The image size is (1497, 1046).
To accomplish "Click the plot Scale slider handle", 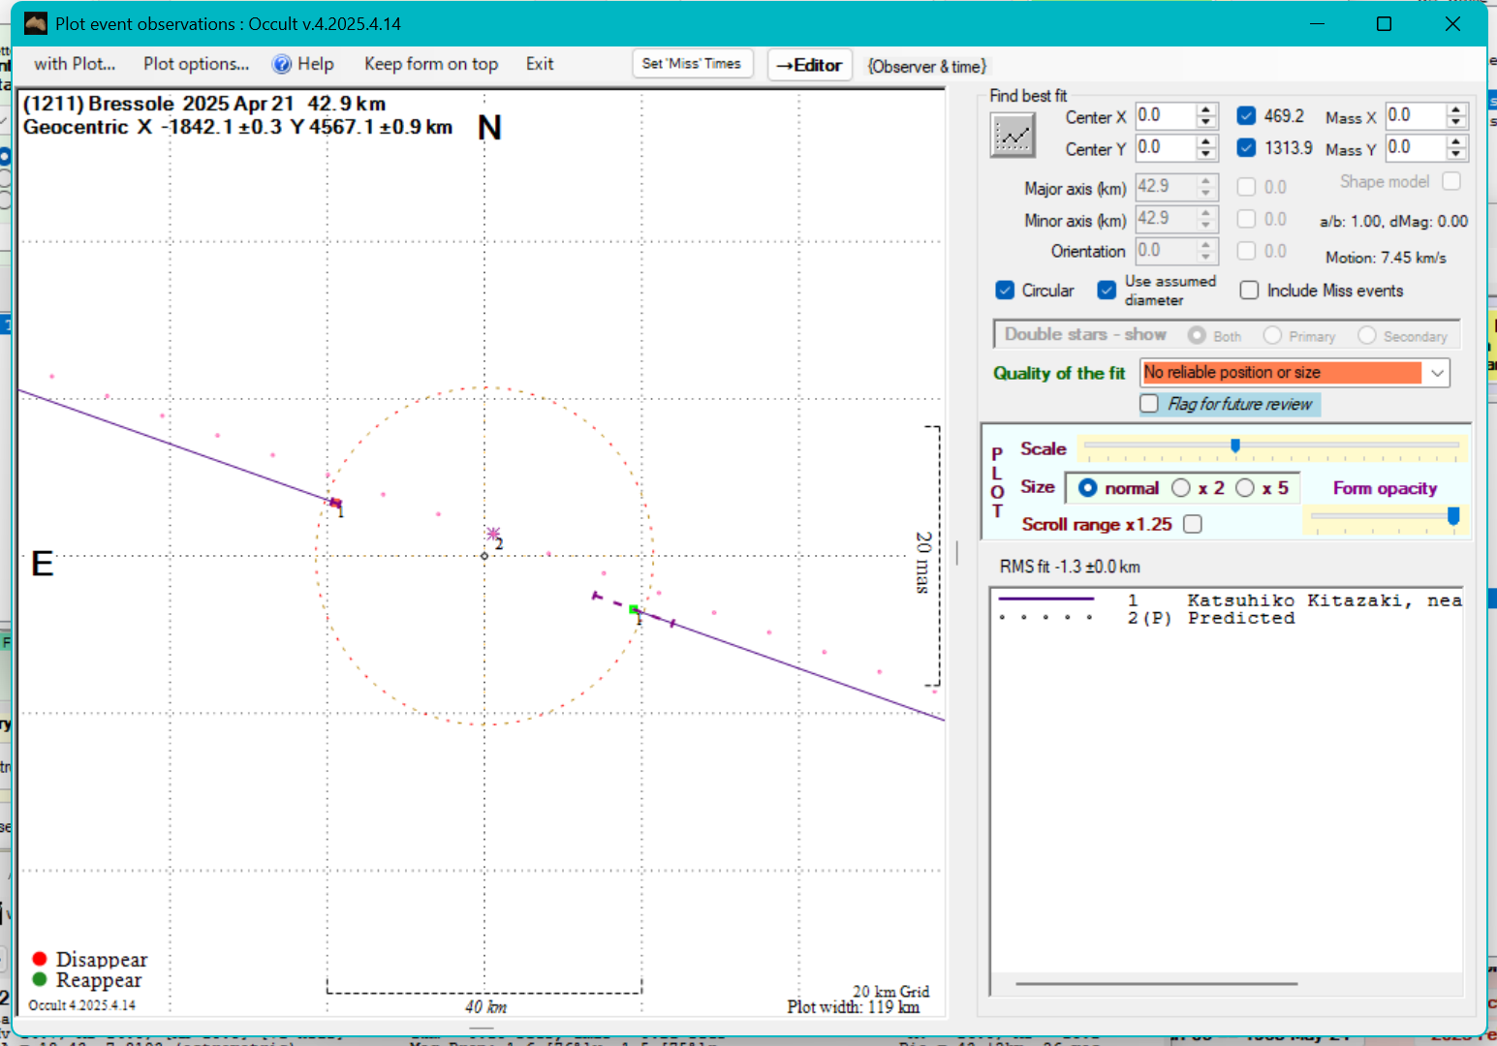I will click(x=1235, y=446).
